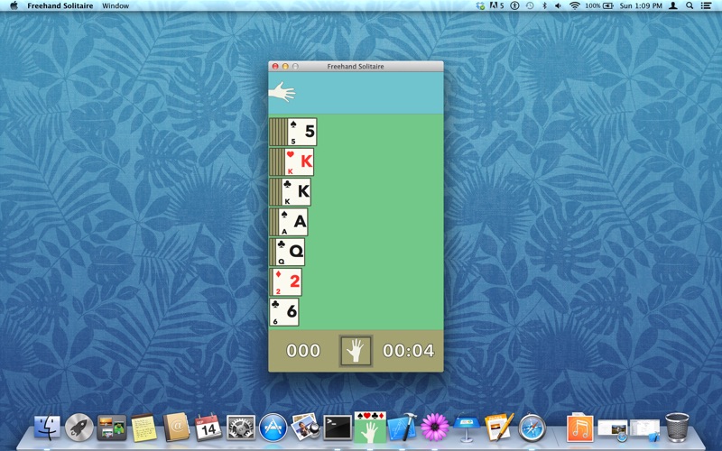Open Safari from the Dock
Screen dimensions: 722x451
click(x=532, y=428)
